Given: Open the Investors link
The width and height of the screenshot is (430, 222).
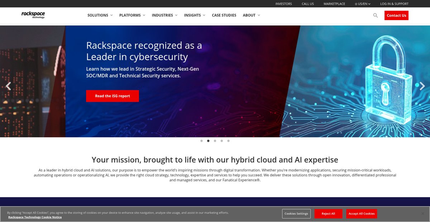Looking at the screenshot, I should tap(283, 4).
